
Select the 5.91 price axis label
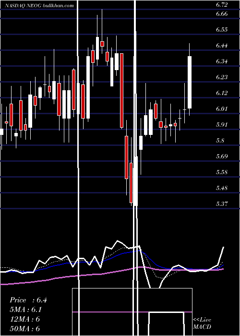[x=222, y=125]
